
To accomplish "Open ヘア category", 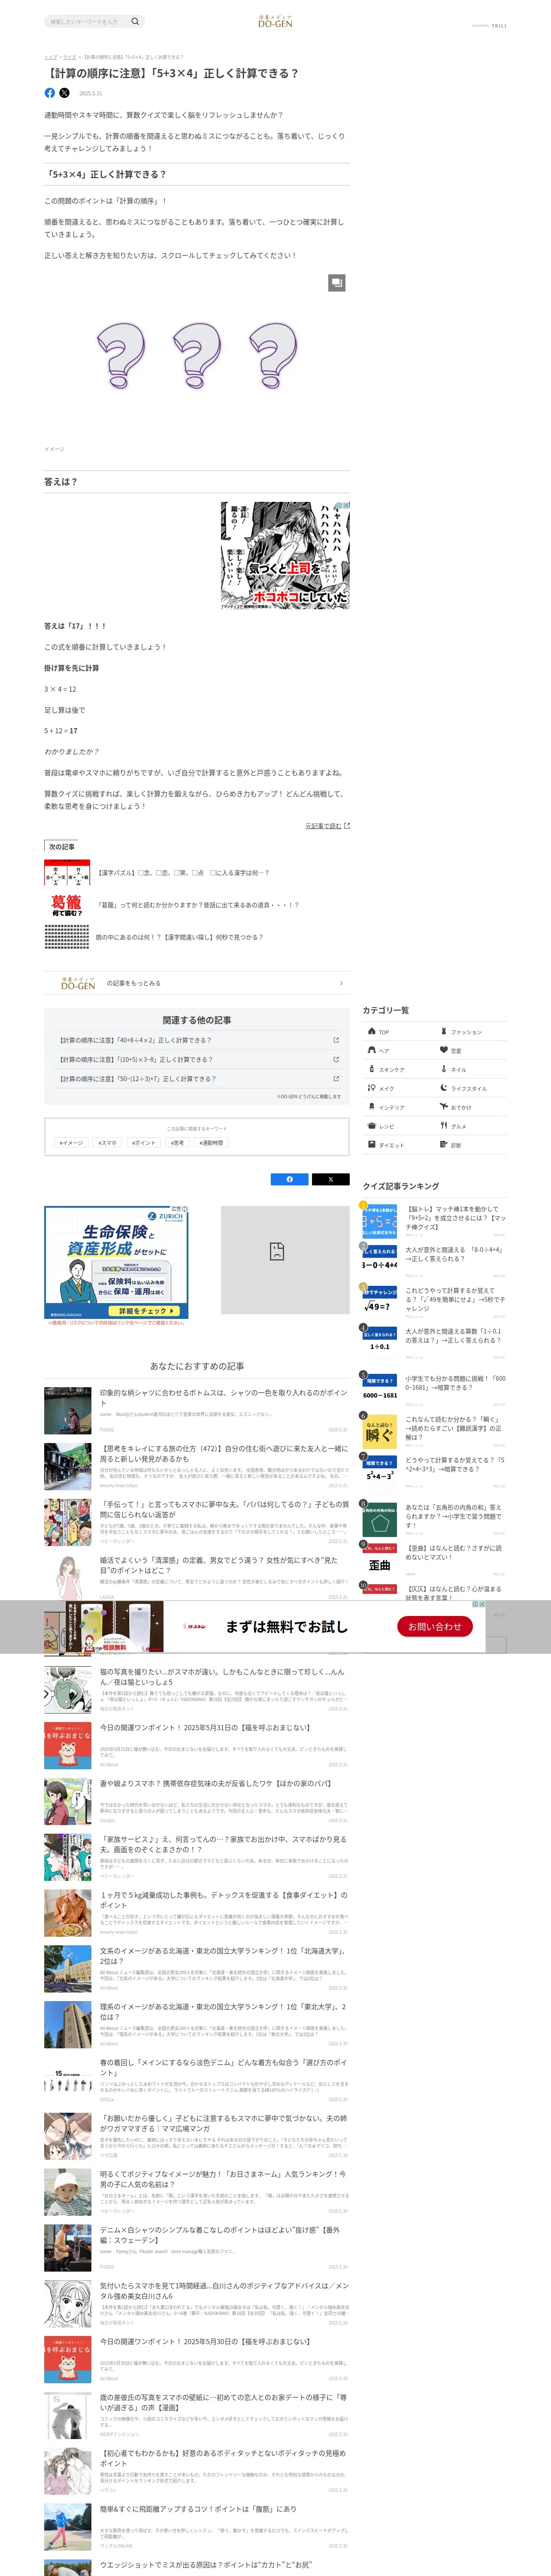I will point(398,1051).
